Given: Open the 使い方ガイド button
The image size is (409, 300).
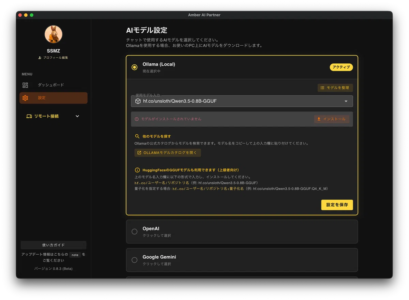Looking at the screenshot, I should tap(54, 245).
